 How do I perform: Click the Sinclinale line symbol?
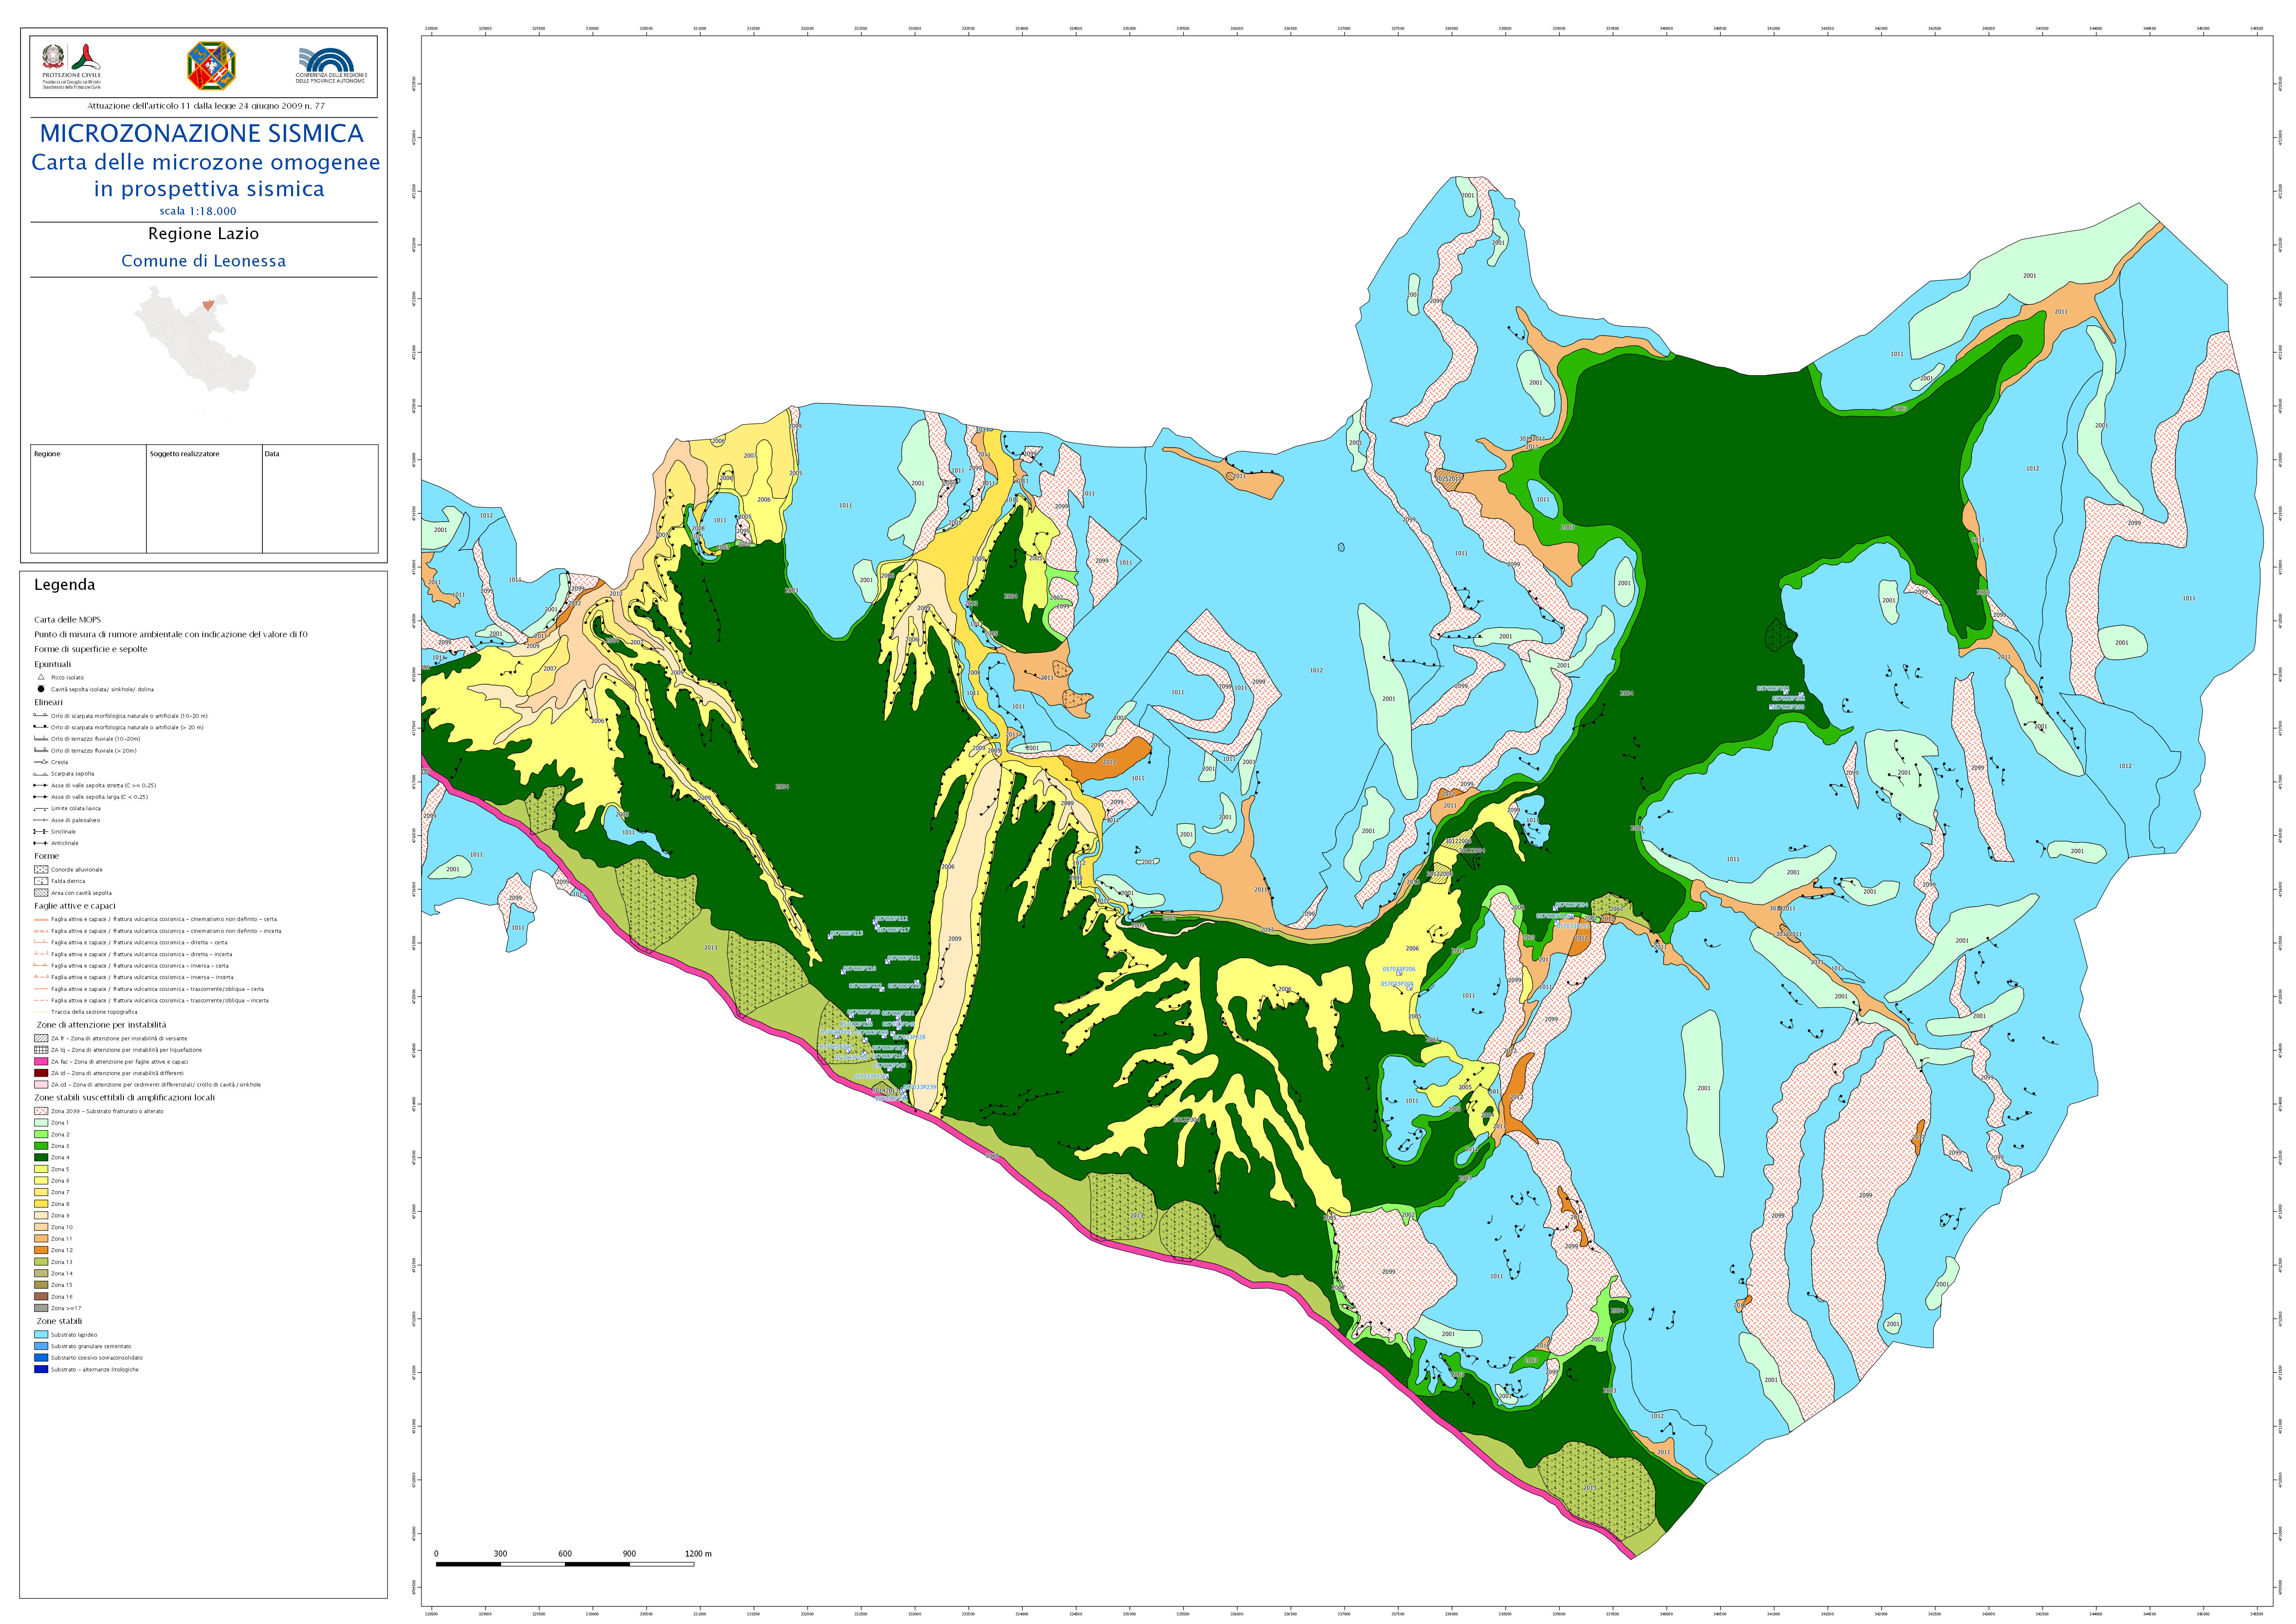click(41, 832)
